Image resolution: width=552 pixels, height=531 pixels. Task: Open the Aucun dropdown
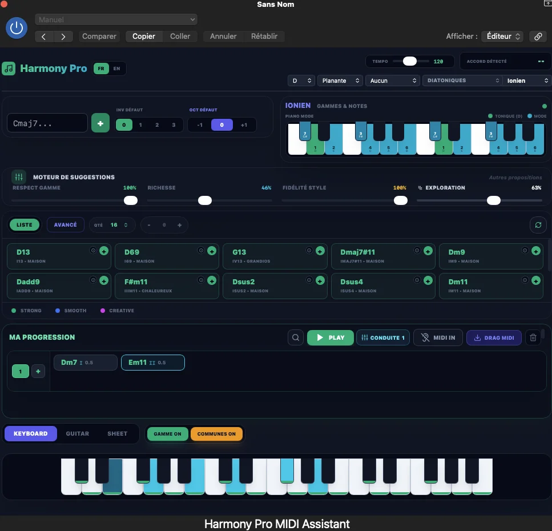pyautogui.click(x=393, y=81)
